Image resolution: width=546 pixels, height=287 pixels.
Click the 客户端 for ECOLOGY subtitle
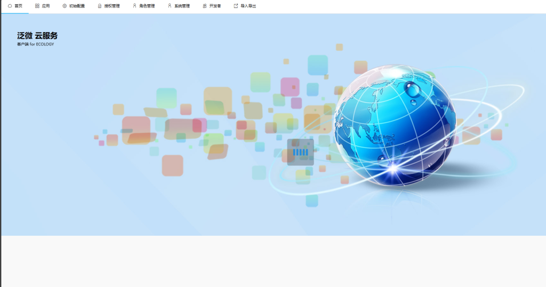(x=36, y=44)
